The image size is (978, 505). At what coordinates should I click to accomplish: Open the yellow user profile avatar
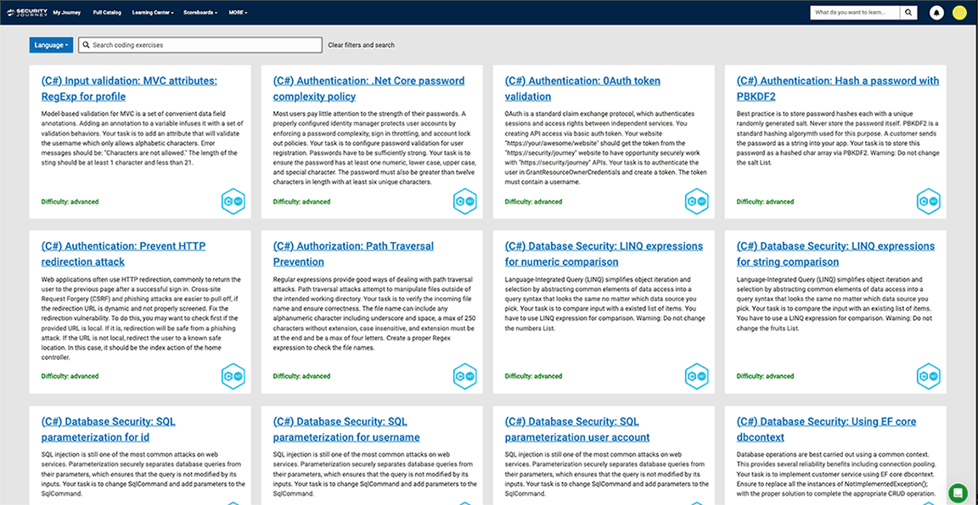click(959, 13)
